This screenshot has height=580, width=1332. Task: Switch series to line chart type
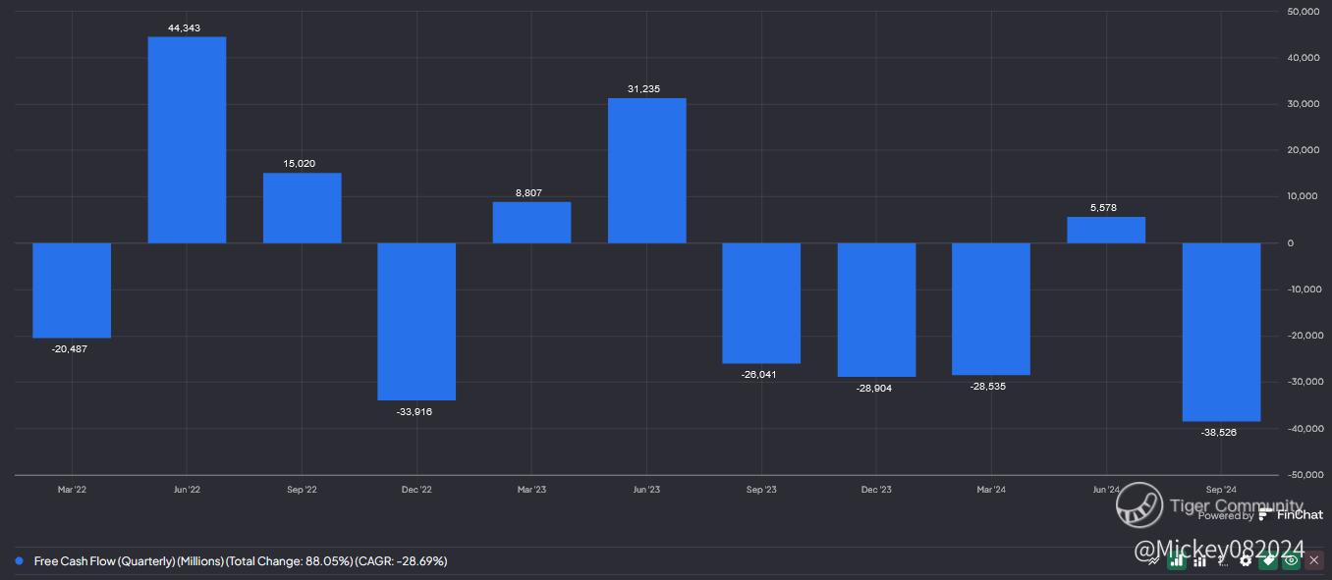1153,560
